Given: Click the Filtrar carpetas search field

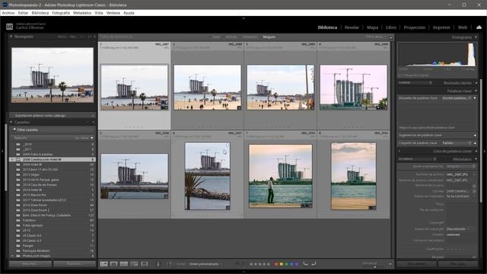Looking at the screenshot, I should (53, 130).
